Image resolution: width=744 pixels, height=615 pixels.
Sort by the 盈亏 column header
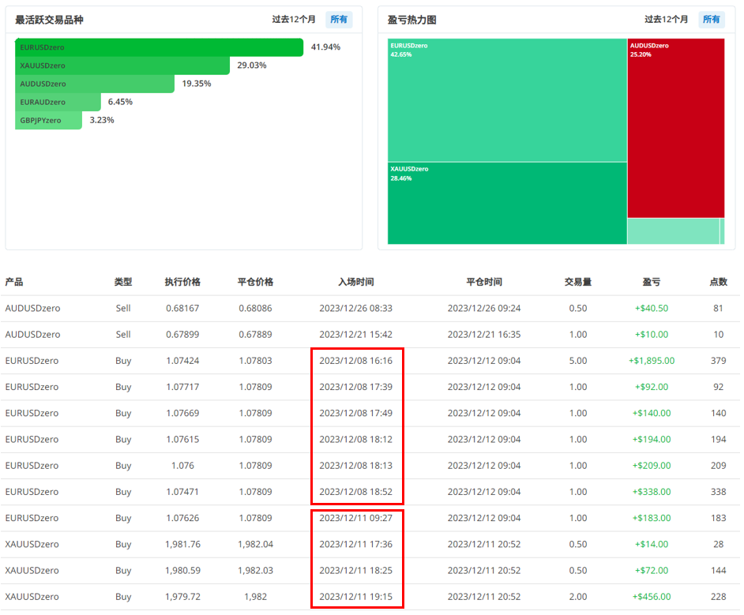pos(652,282)
